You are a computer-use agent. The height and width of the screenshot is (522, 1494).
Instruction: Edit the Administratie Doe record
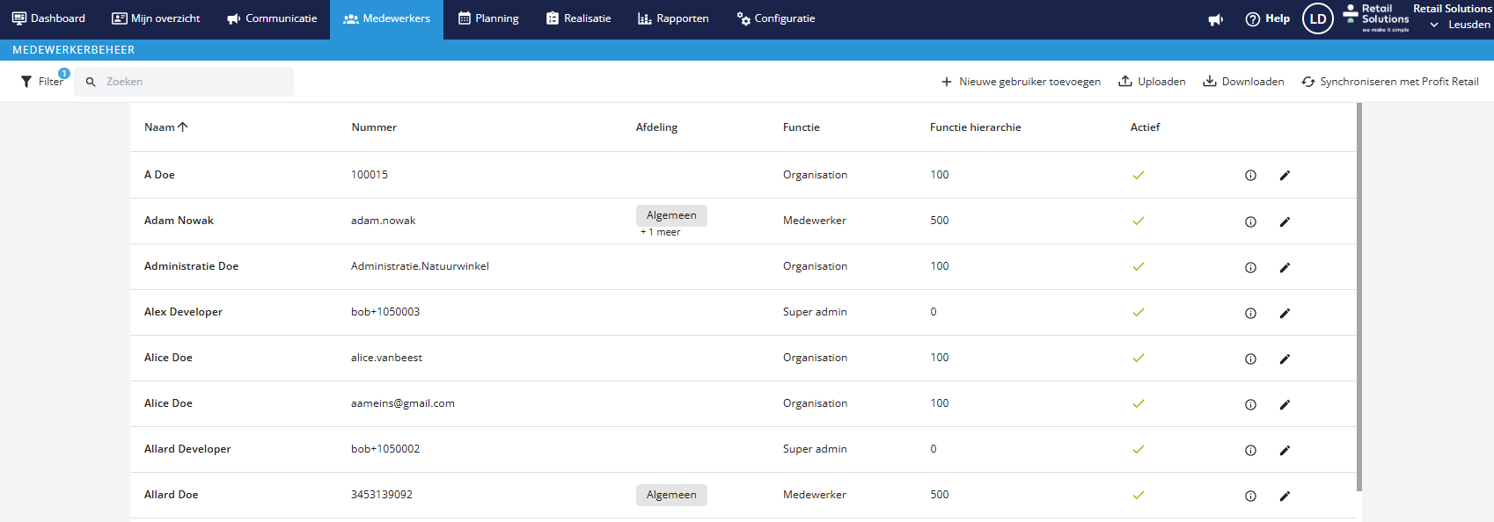click(1285, 267)
